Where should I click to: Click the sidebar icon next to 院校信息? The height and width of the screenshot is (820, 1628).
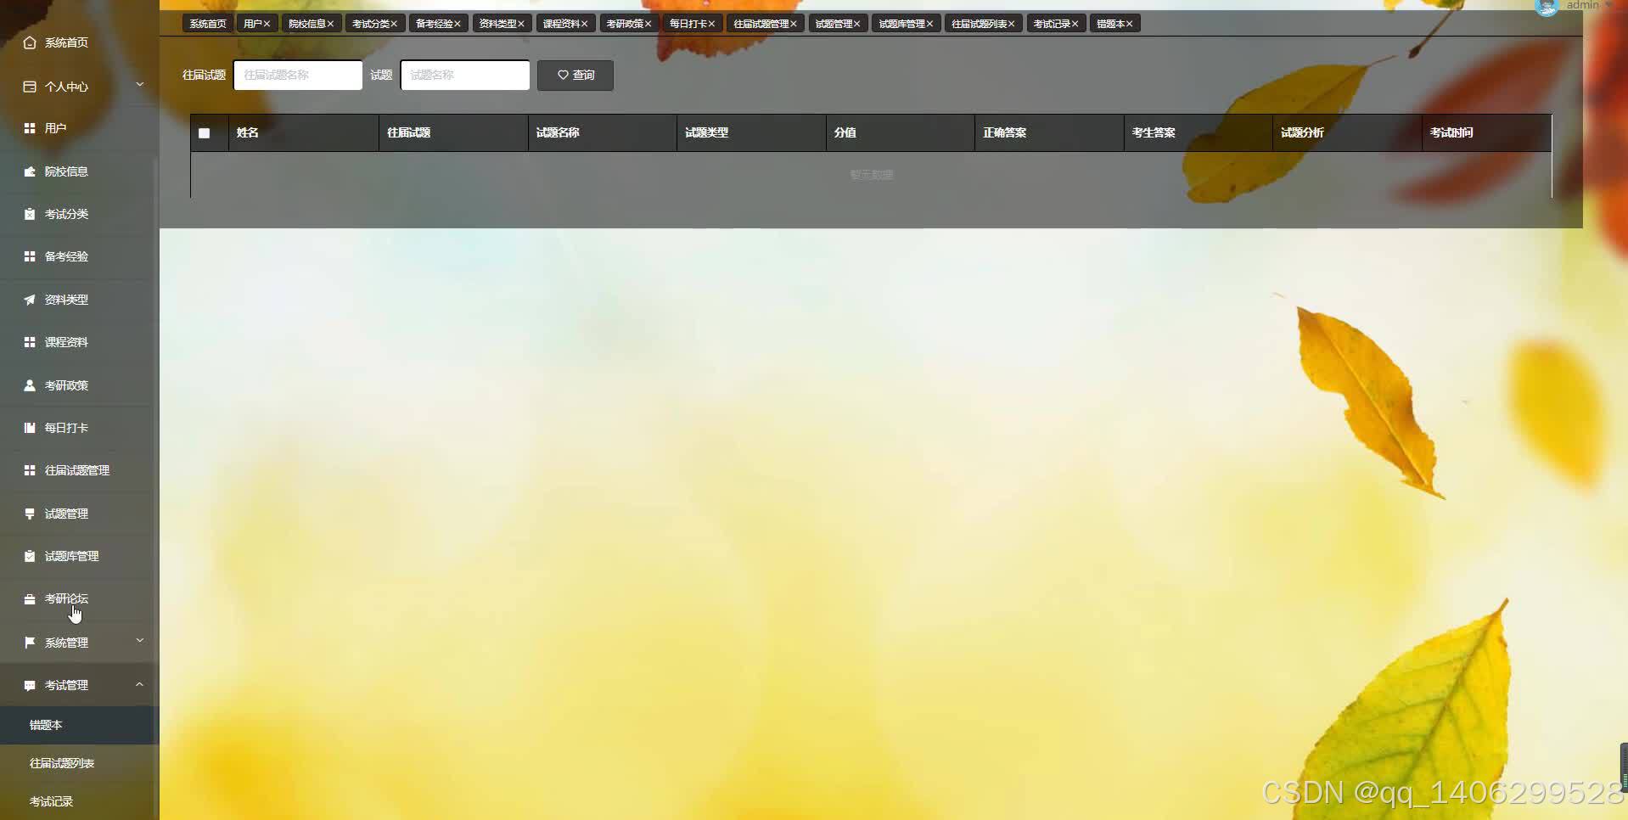pos(30,171)
